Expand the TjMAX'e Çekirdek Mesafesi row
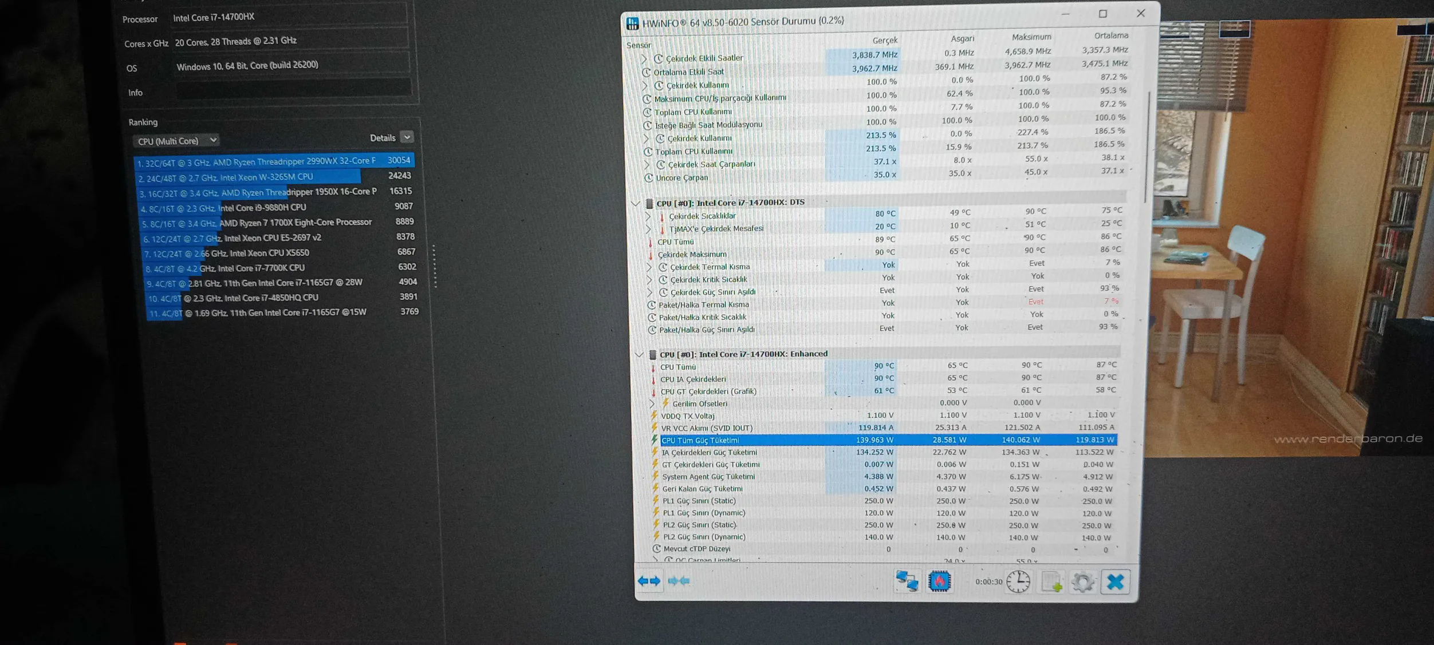The width and height of the screenshot is (1434, 645). coord(648,229)
